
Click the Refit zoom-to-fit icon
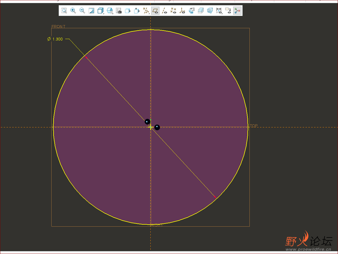point(64,11)
